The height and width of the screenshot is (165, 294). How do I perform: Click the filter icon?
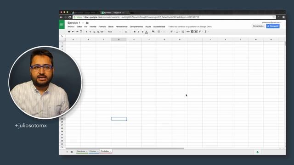click(200, 32)
